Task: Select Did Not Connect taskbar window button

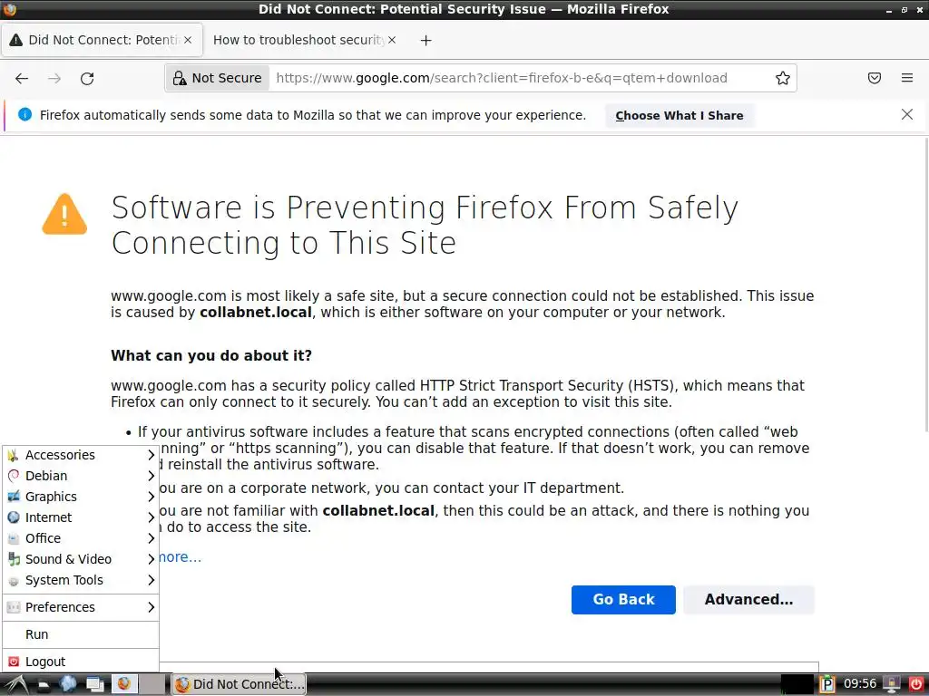Action: pos(240,684)
